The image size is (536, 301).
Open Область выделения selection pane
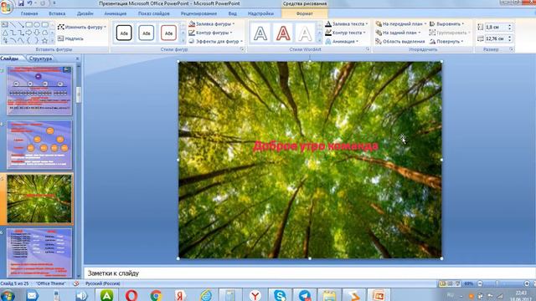400,41
